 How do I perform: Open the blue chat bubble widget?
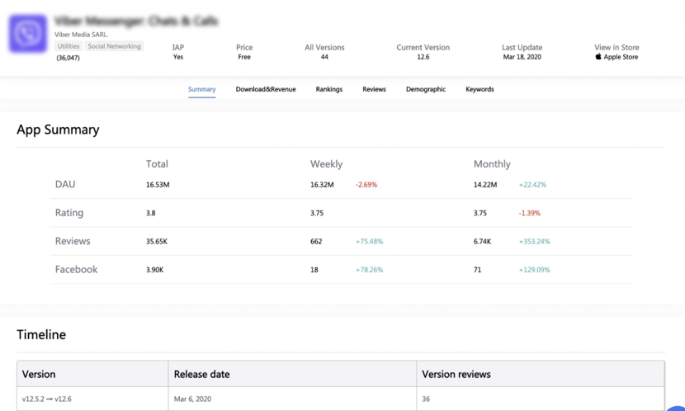click(x=677, y=407)
